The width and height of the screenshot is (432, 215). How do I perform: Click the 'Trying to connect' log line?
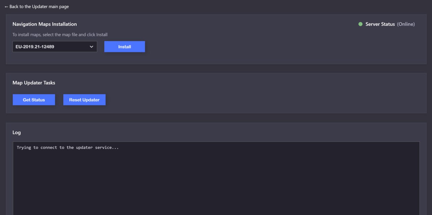(67, 148)
